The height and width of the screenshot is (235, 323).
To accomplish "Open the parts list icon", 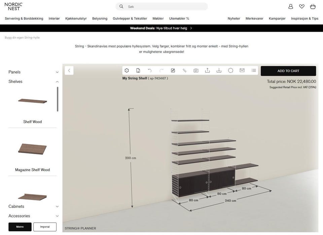I will pyautogui.click(x=254, y=70).
